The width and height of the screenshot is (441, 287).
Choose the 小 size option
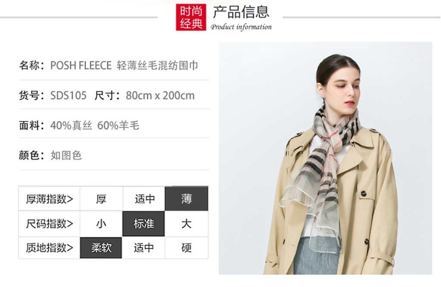[x=101, y=224]
